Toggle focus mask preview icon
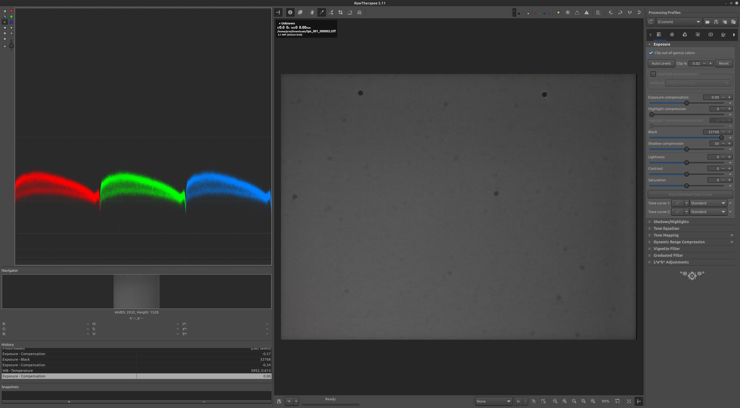The height and width of the screenshot is (408, 740). [558, 12]
